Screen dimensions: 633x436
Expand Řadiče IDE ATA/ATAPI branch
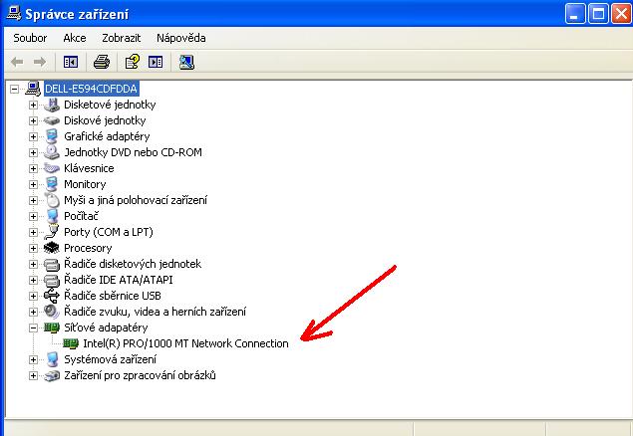(33, 280)
